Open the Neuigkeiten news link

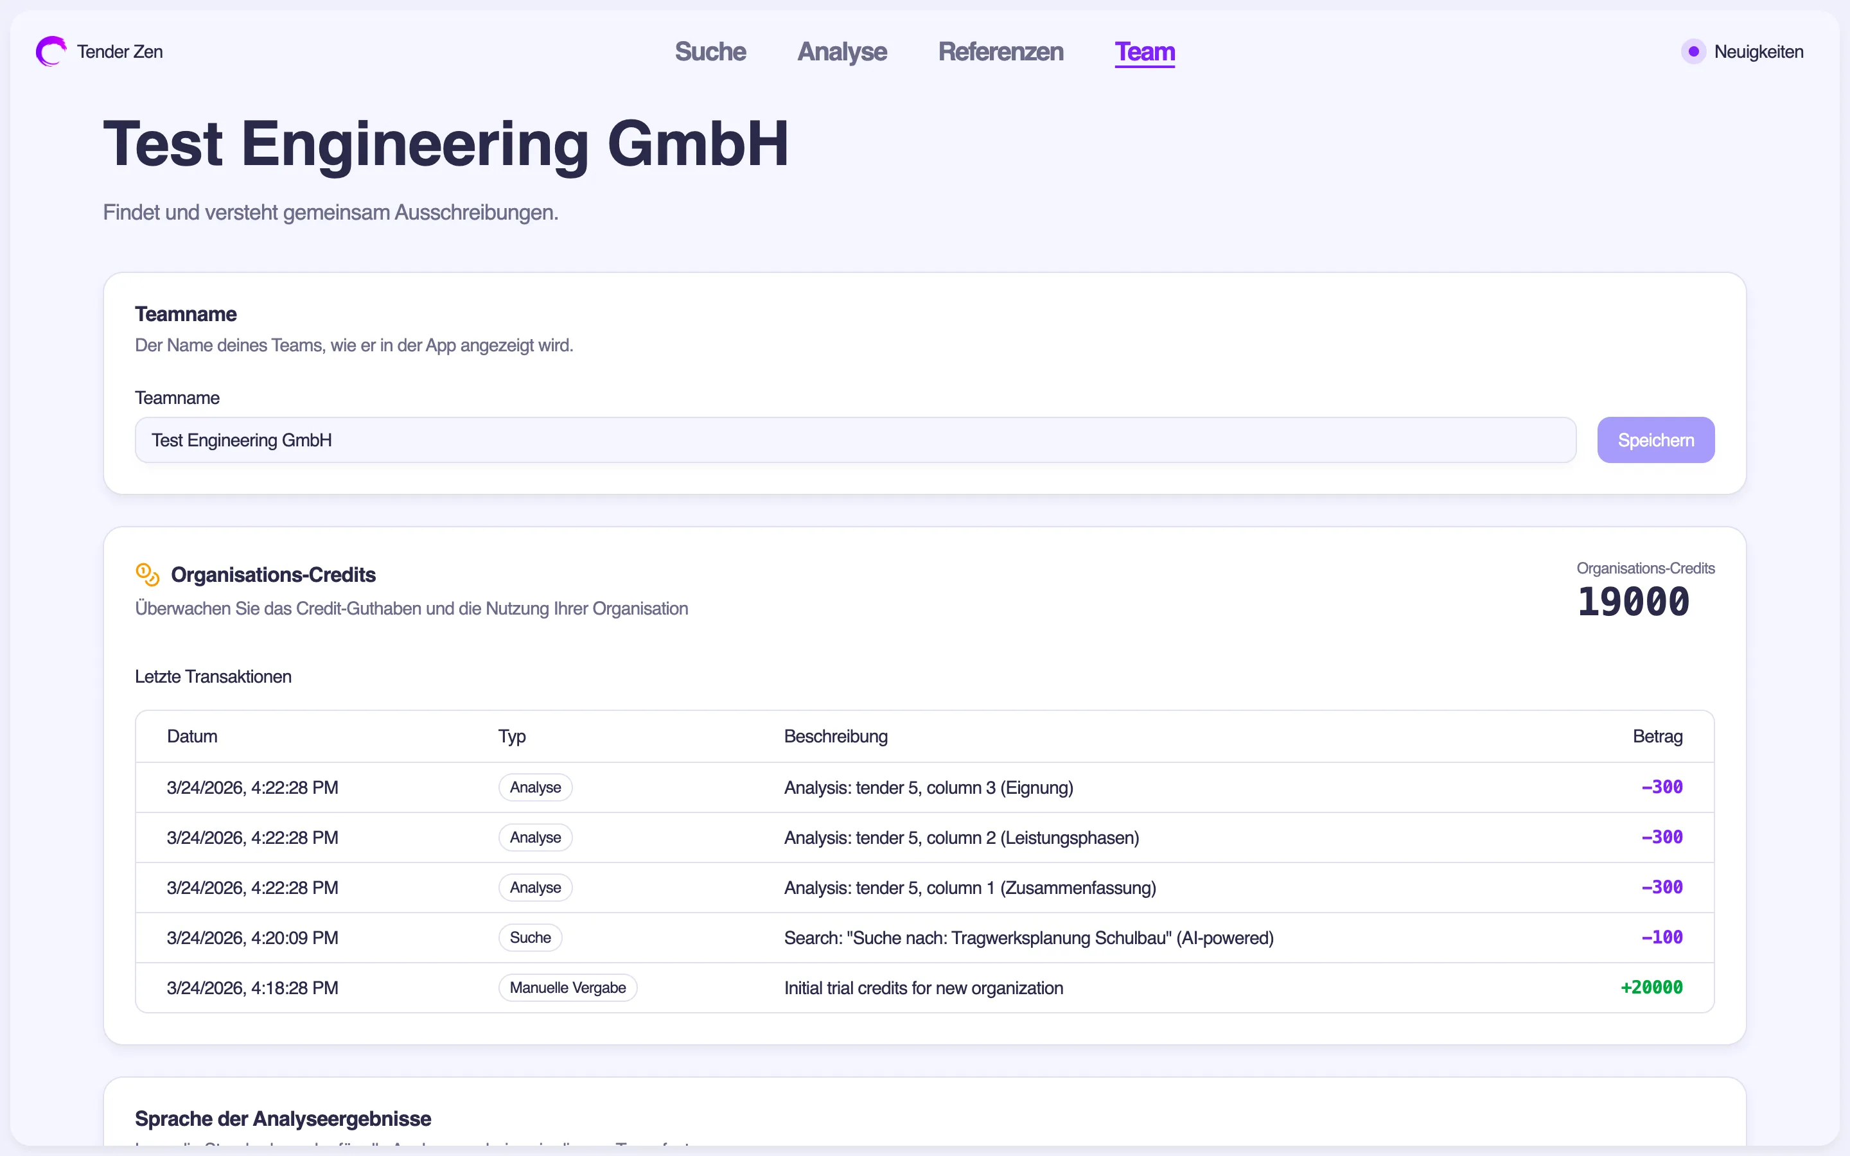click(x=1758, y=51)
